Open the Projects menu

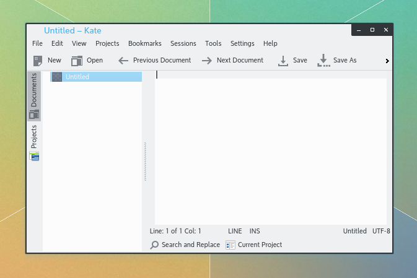tap(107, 43)
